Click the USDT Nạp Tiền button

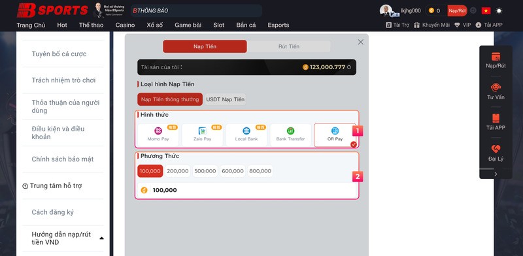[225, 99]
